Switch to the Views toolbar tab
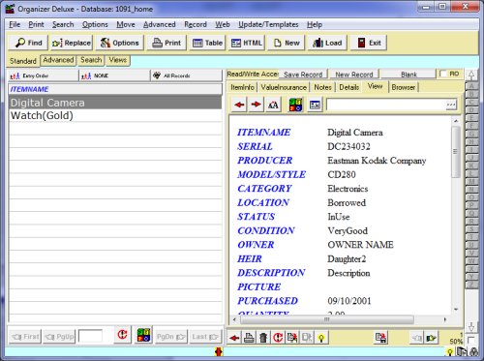This screenshot has width=484, height=361. pos(118,60)
